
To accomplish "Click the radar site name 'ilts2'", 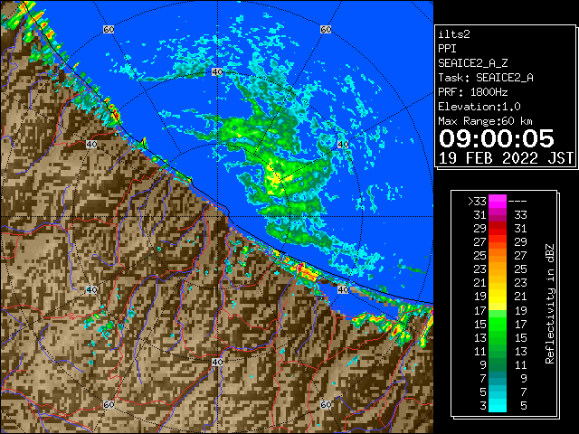I will pos(454,34).
